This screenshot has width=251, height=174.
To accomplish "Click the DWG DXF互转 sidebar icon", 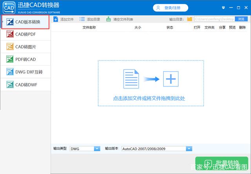I will click(10, 72).
